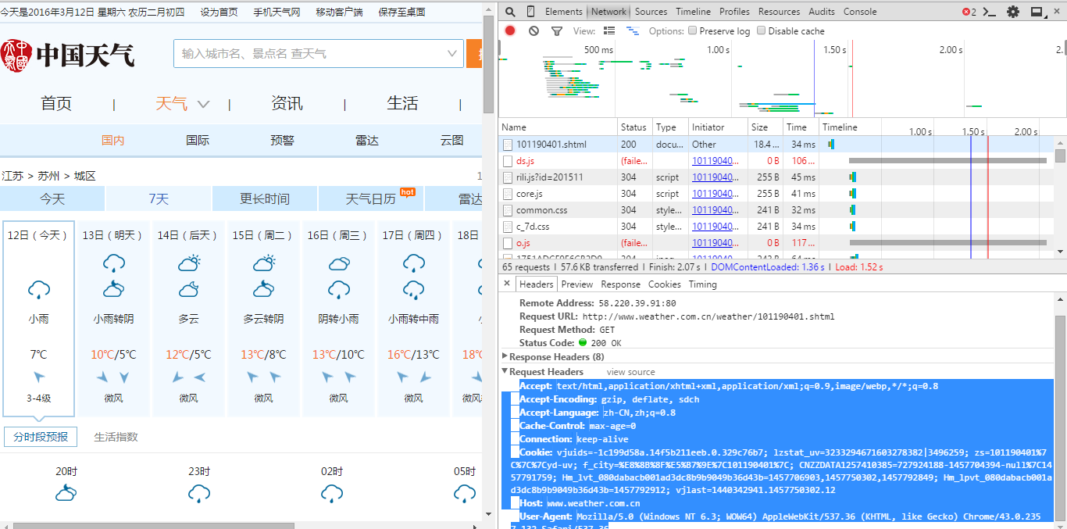Screen dimensions: 1067x529
Task: Select the 16日（周三） forecast card
Action: [x=338, y=319]
